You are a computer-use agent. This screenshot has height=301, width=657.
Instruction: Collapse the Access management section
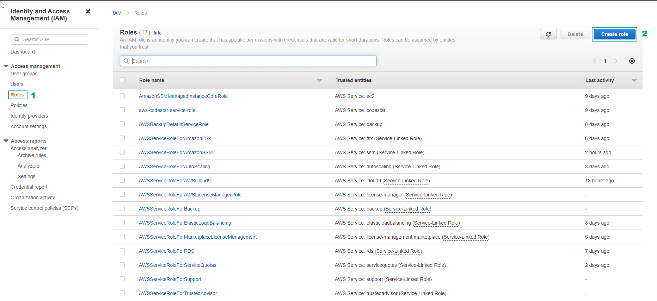pyautogui.click(x=6, y=66)
